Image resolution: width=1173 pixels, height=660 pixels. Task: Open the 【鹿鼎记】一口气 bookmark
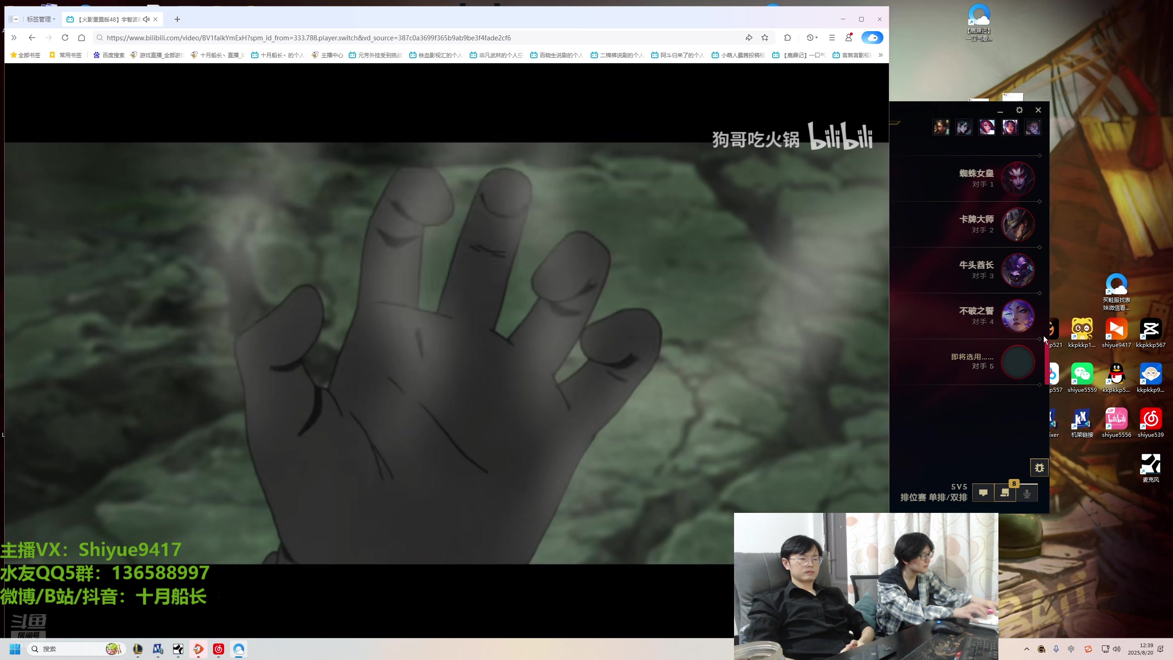coord(798,55)
